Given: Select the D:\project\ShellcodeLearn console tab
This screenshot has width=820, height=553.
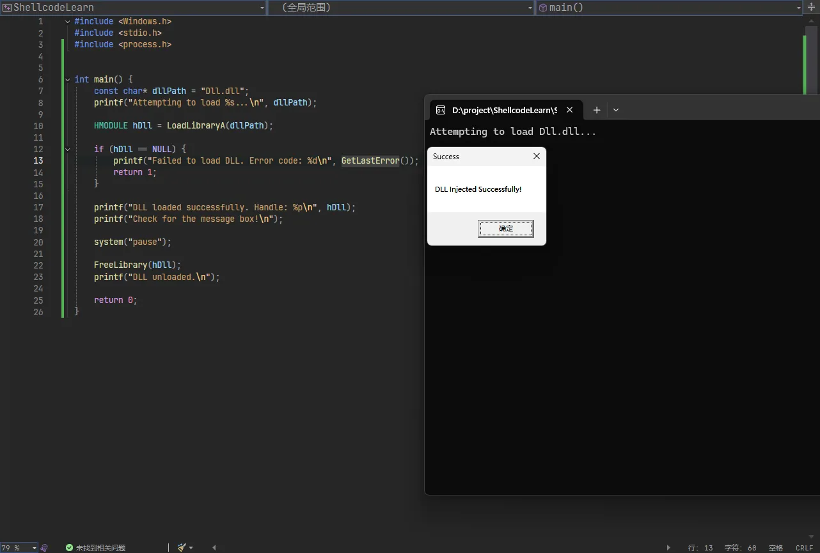Looking at the screenshot, I should point(503,110).
